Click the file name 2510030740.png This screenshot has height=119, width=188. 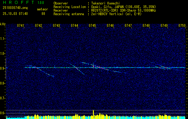(15, 8)
